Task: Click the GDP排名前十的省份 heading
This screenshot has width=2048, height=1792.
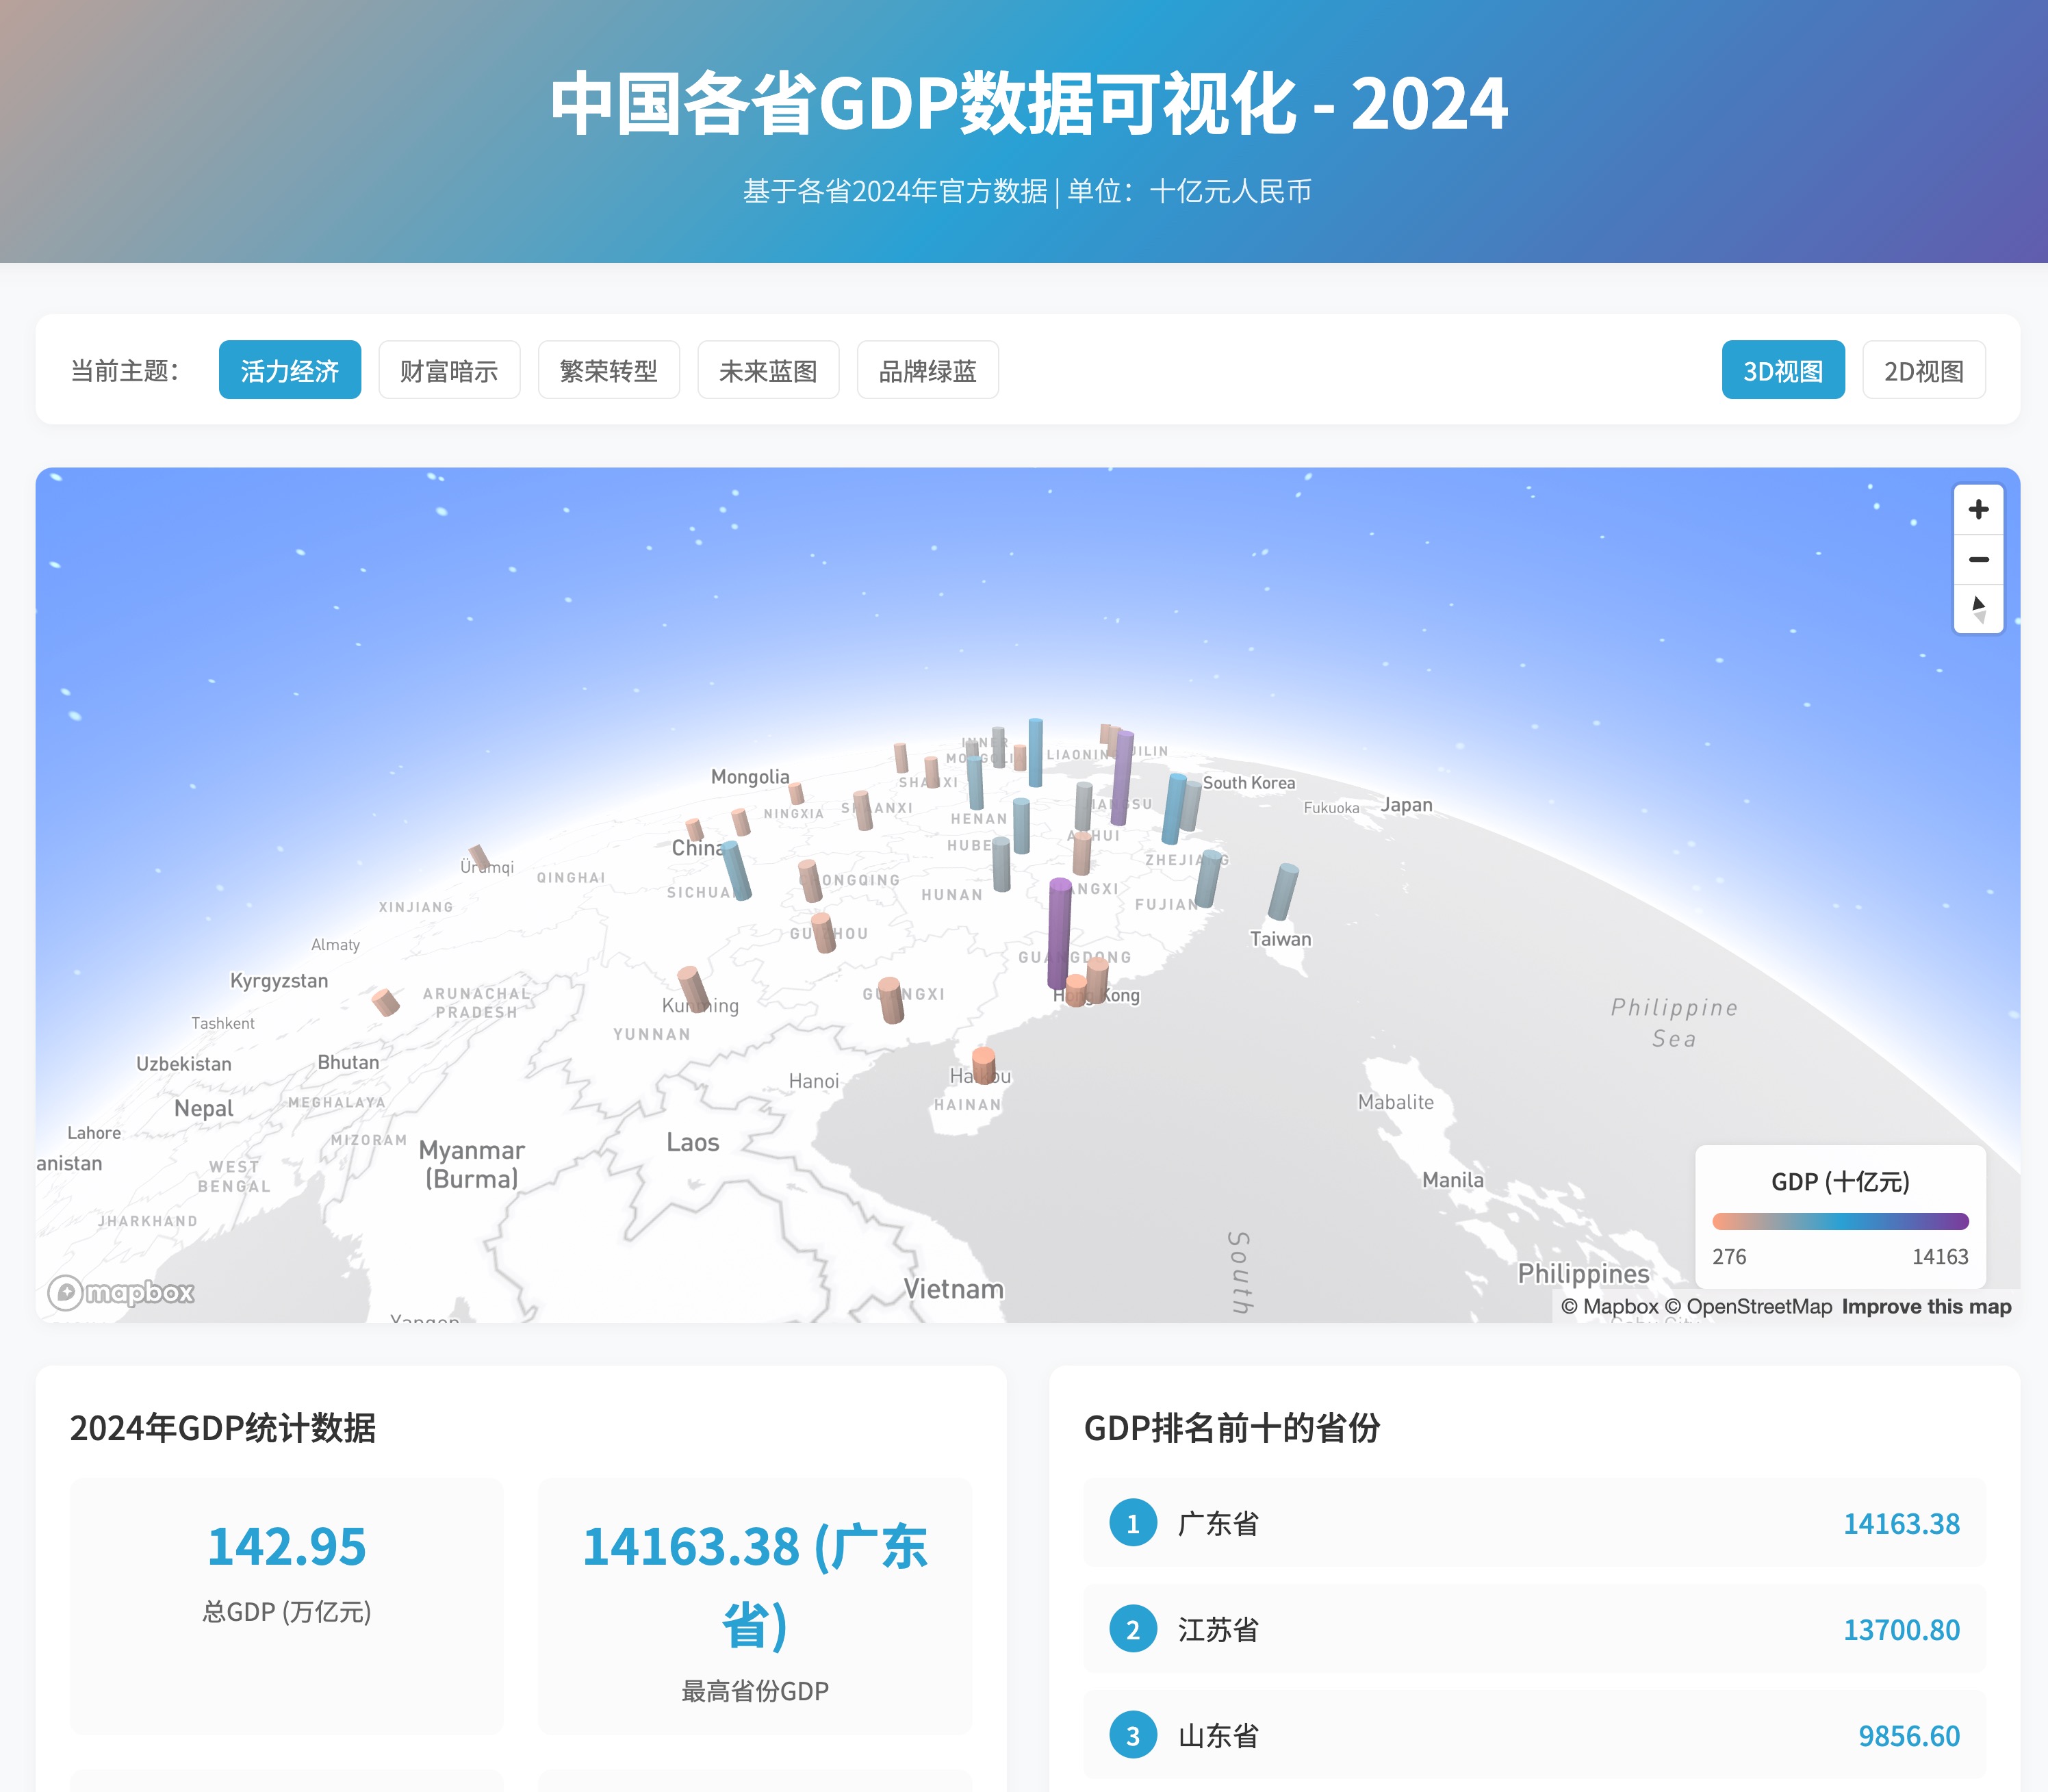Action: point(1232,1428)
